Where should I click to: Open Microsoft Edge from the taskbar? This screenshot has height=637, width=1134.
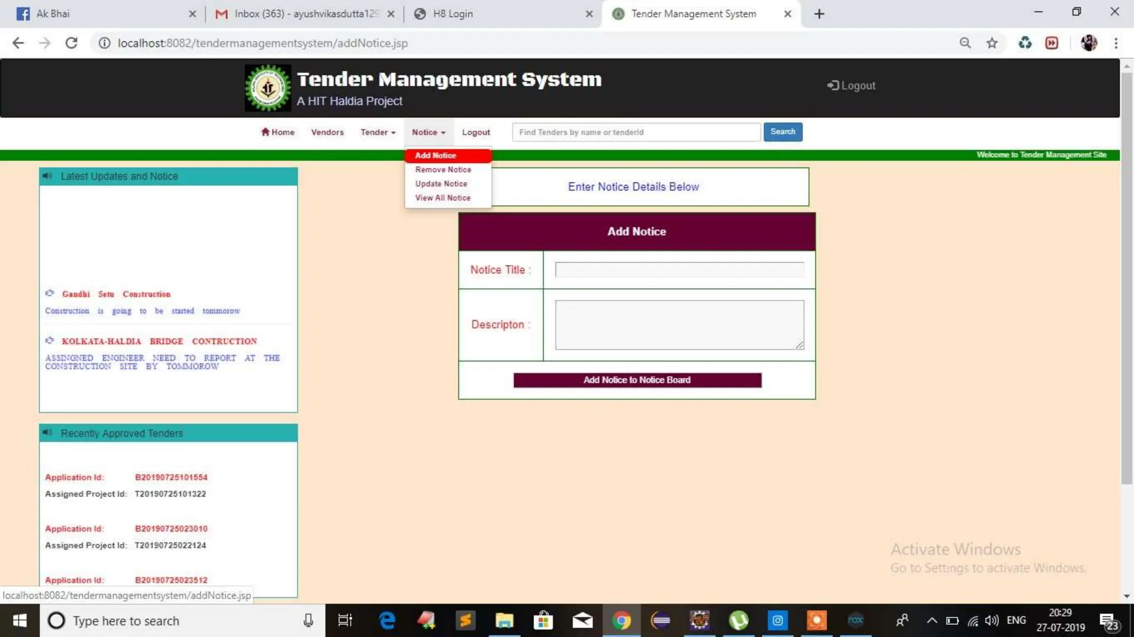click(387, 620)
